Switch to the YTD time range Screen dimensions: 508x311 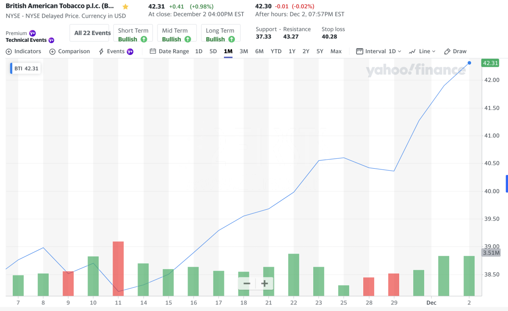point(276,52)
